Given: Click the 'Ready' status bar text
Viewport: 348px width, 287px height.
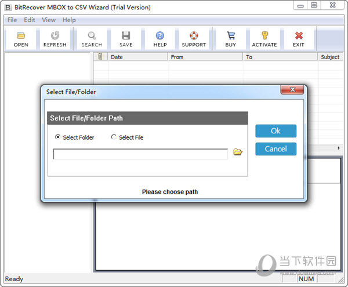Looking at the screenshot, I should coord(14,279).
